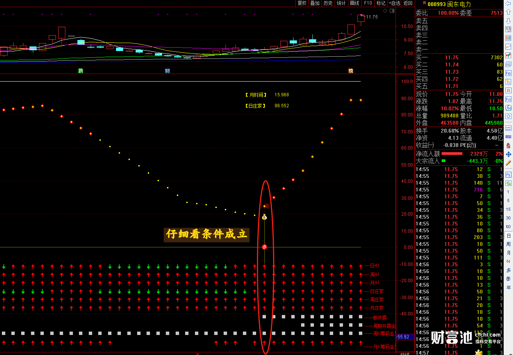The width and height of the screenshot is (513, 355).
Task: Click the 【日庄家】 indicator label
Action: (256, 106)
